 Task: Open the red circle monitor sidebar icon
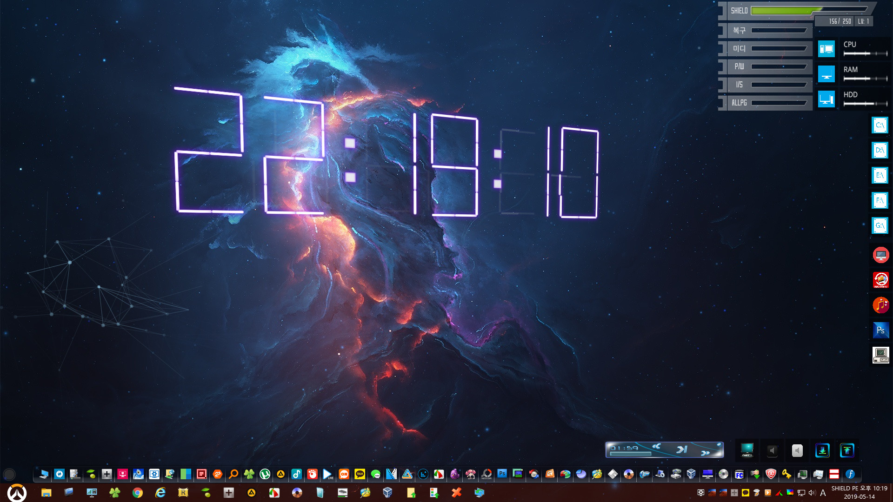880,255
